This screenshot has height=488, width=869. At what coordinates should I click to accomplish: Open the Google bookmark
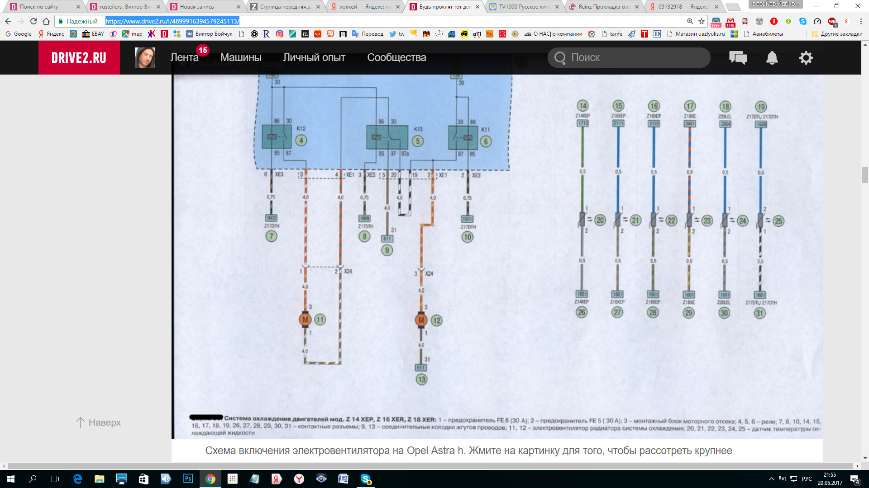point(19,34)
